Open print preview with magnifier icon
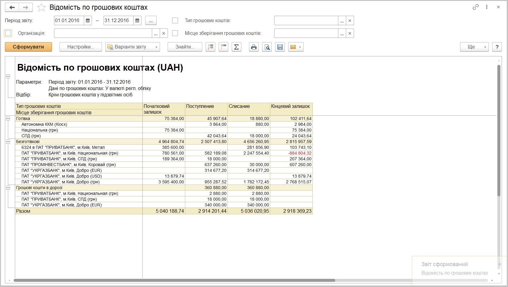Viewport: 508px width, 287px height. coord(267,47)
